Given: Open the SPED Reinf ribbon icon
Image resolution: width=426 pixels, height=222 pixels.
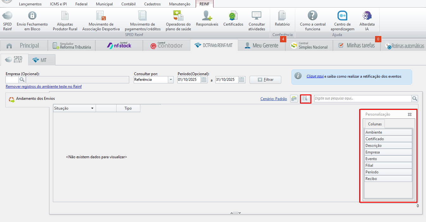Looking at the screenshot, I should (x=7, y=21).
